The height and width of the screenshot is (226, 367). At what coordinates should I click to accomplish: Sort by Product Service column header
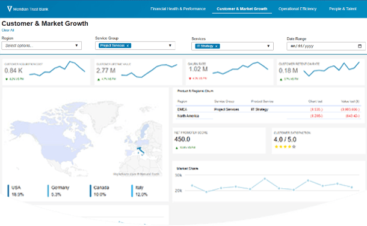point(262,101)
